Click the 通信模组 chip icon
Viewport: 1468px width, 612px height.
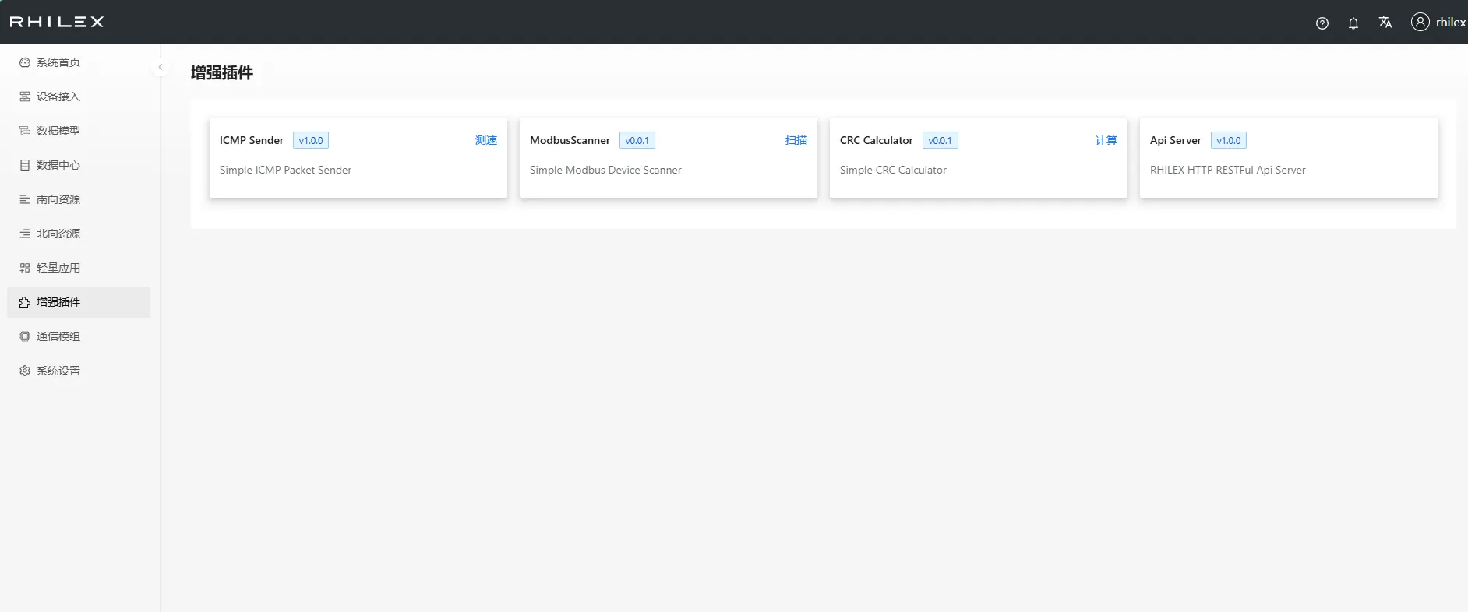click(x=25, y=336)
